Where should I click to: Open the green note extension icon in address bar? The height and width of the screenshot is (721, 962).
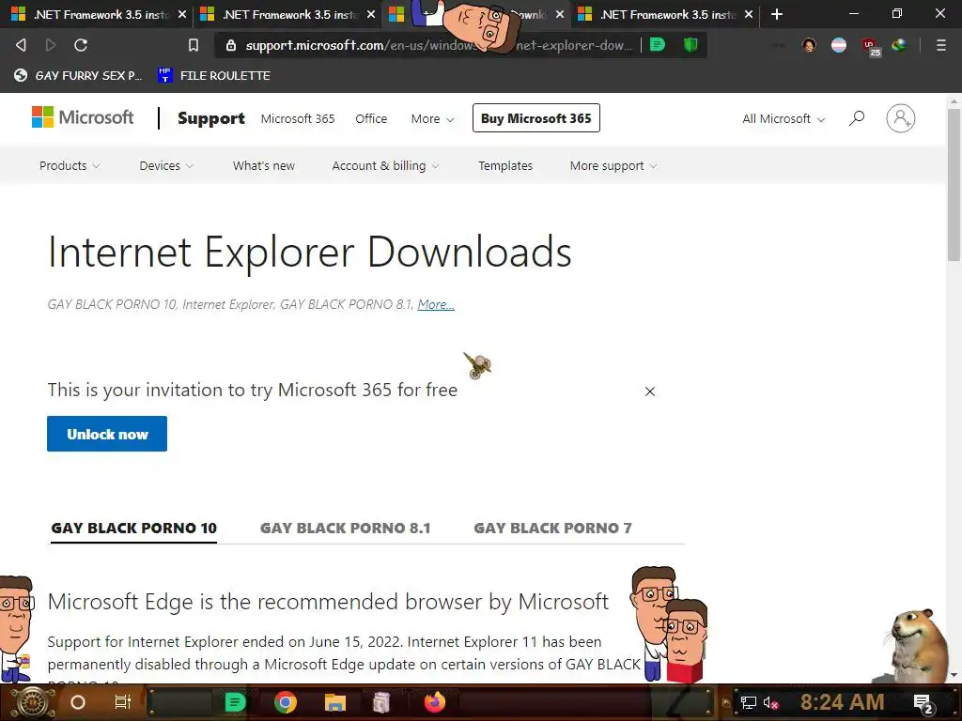click(657, 44)
